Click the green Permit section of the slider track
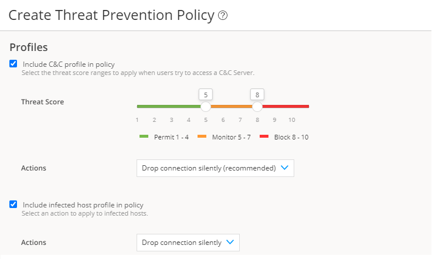The width and height of the screenshot is (432, 259). click(169, 107)
